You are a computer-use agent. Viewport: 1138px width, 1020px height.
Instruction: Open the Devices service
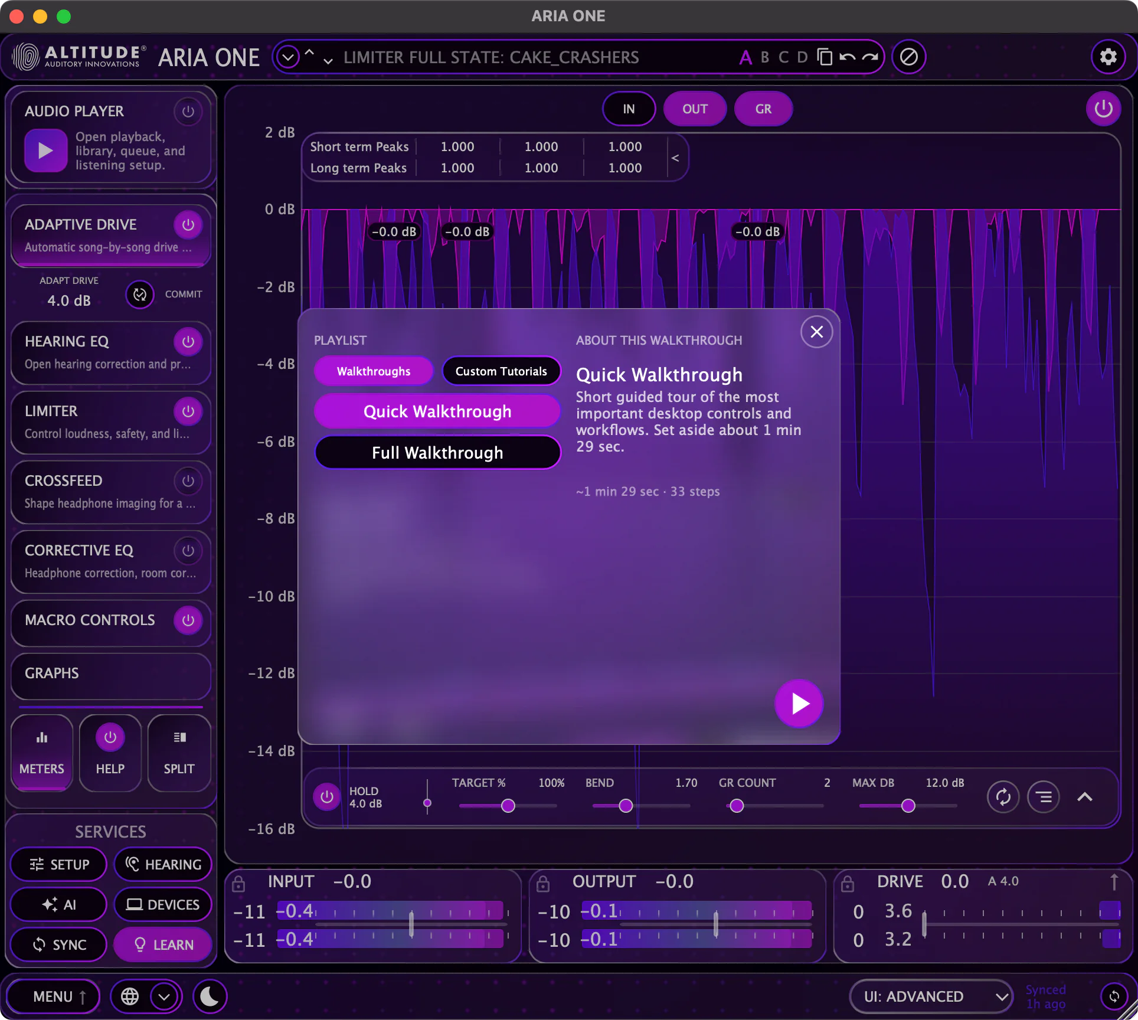point(163,904)
